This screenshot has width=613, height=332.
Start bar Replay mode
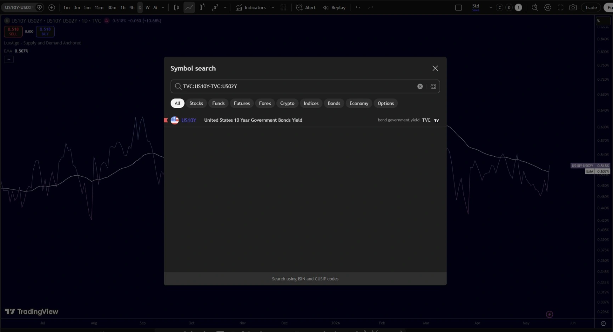pos(334,7)
